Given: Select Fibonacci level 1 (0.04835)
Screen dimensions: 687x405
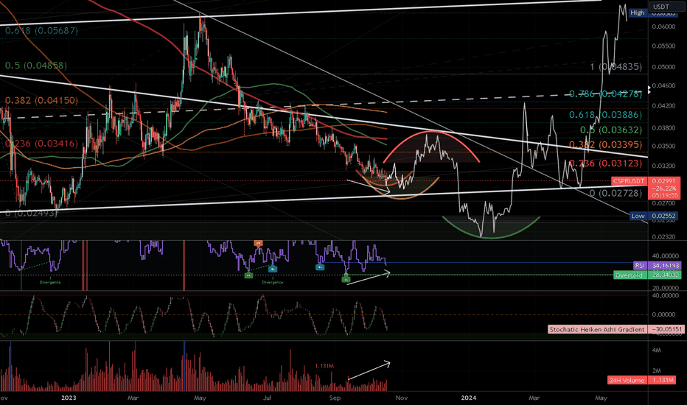Looking at the screenshot, I should 616,66.
